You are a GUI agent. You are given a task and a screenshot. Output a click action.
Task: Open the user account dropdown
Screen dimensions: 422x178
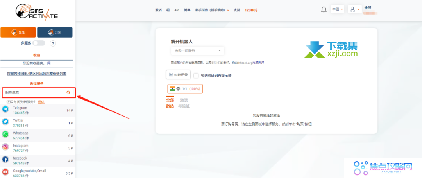(x=355, y=9)
